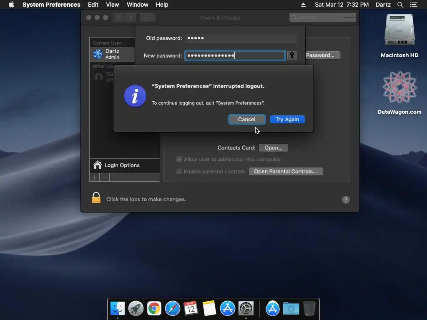
Task: Add a user with plus button
Action: click(95, 177)
